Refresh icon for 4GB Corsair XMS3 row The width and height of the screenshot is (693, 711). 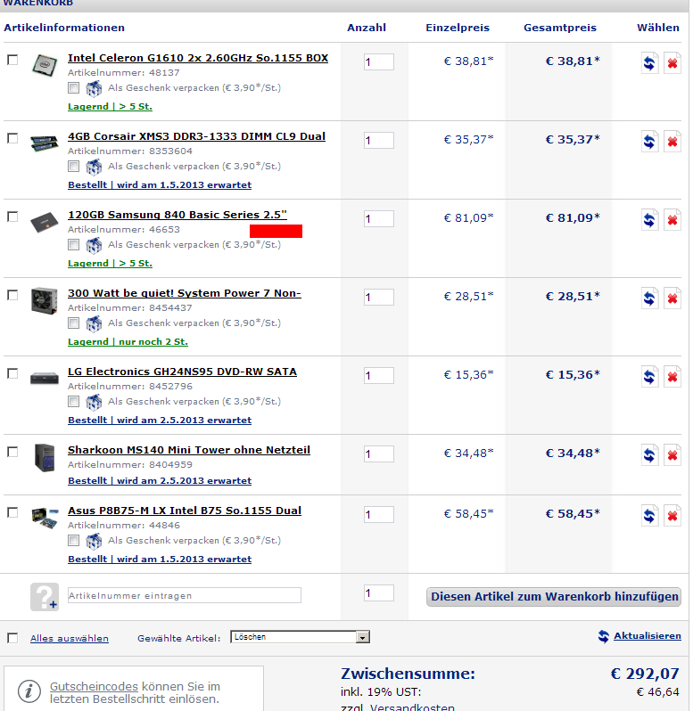649,141
